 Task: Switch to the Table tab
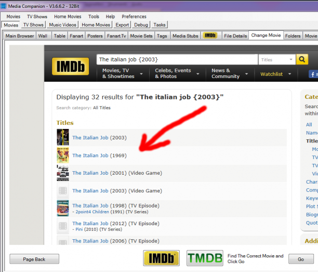coord(60,36)
